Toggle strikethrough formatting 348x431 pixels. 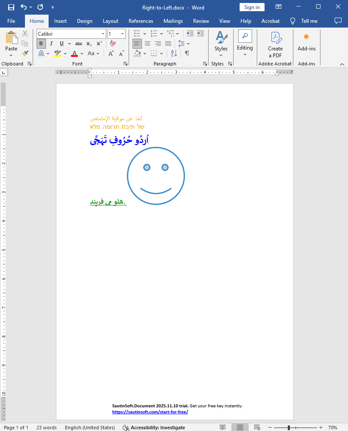pyautogui.click(x=78, y=43)
